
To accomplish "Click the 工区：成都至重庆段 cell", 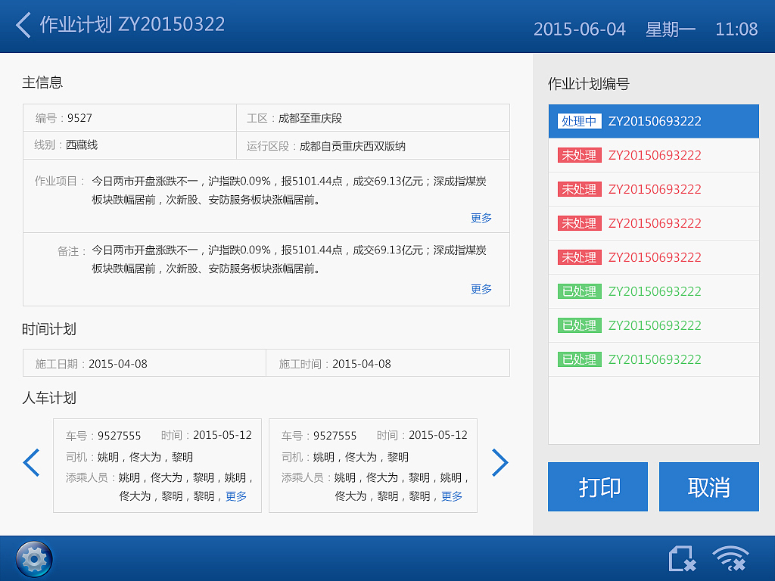I will (373, 117).
